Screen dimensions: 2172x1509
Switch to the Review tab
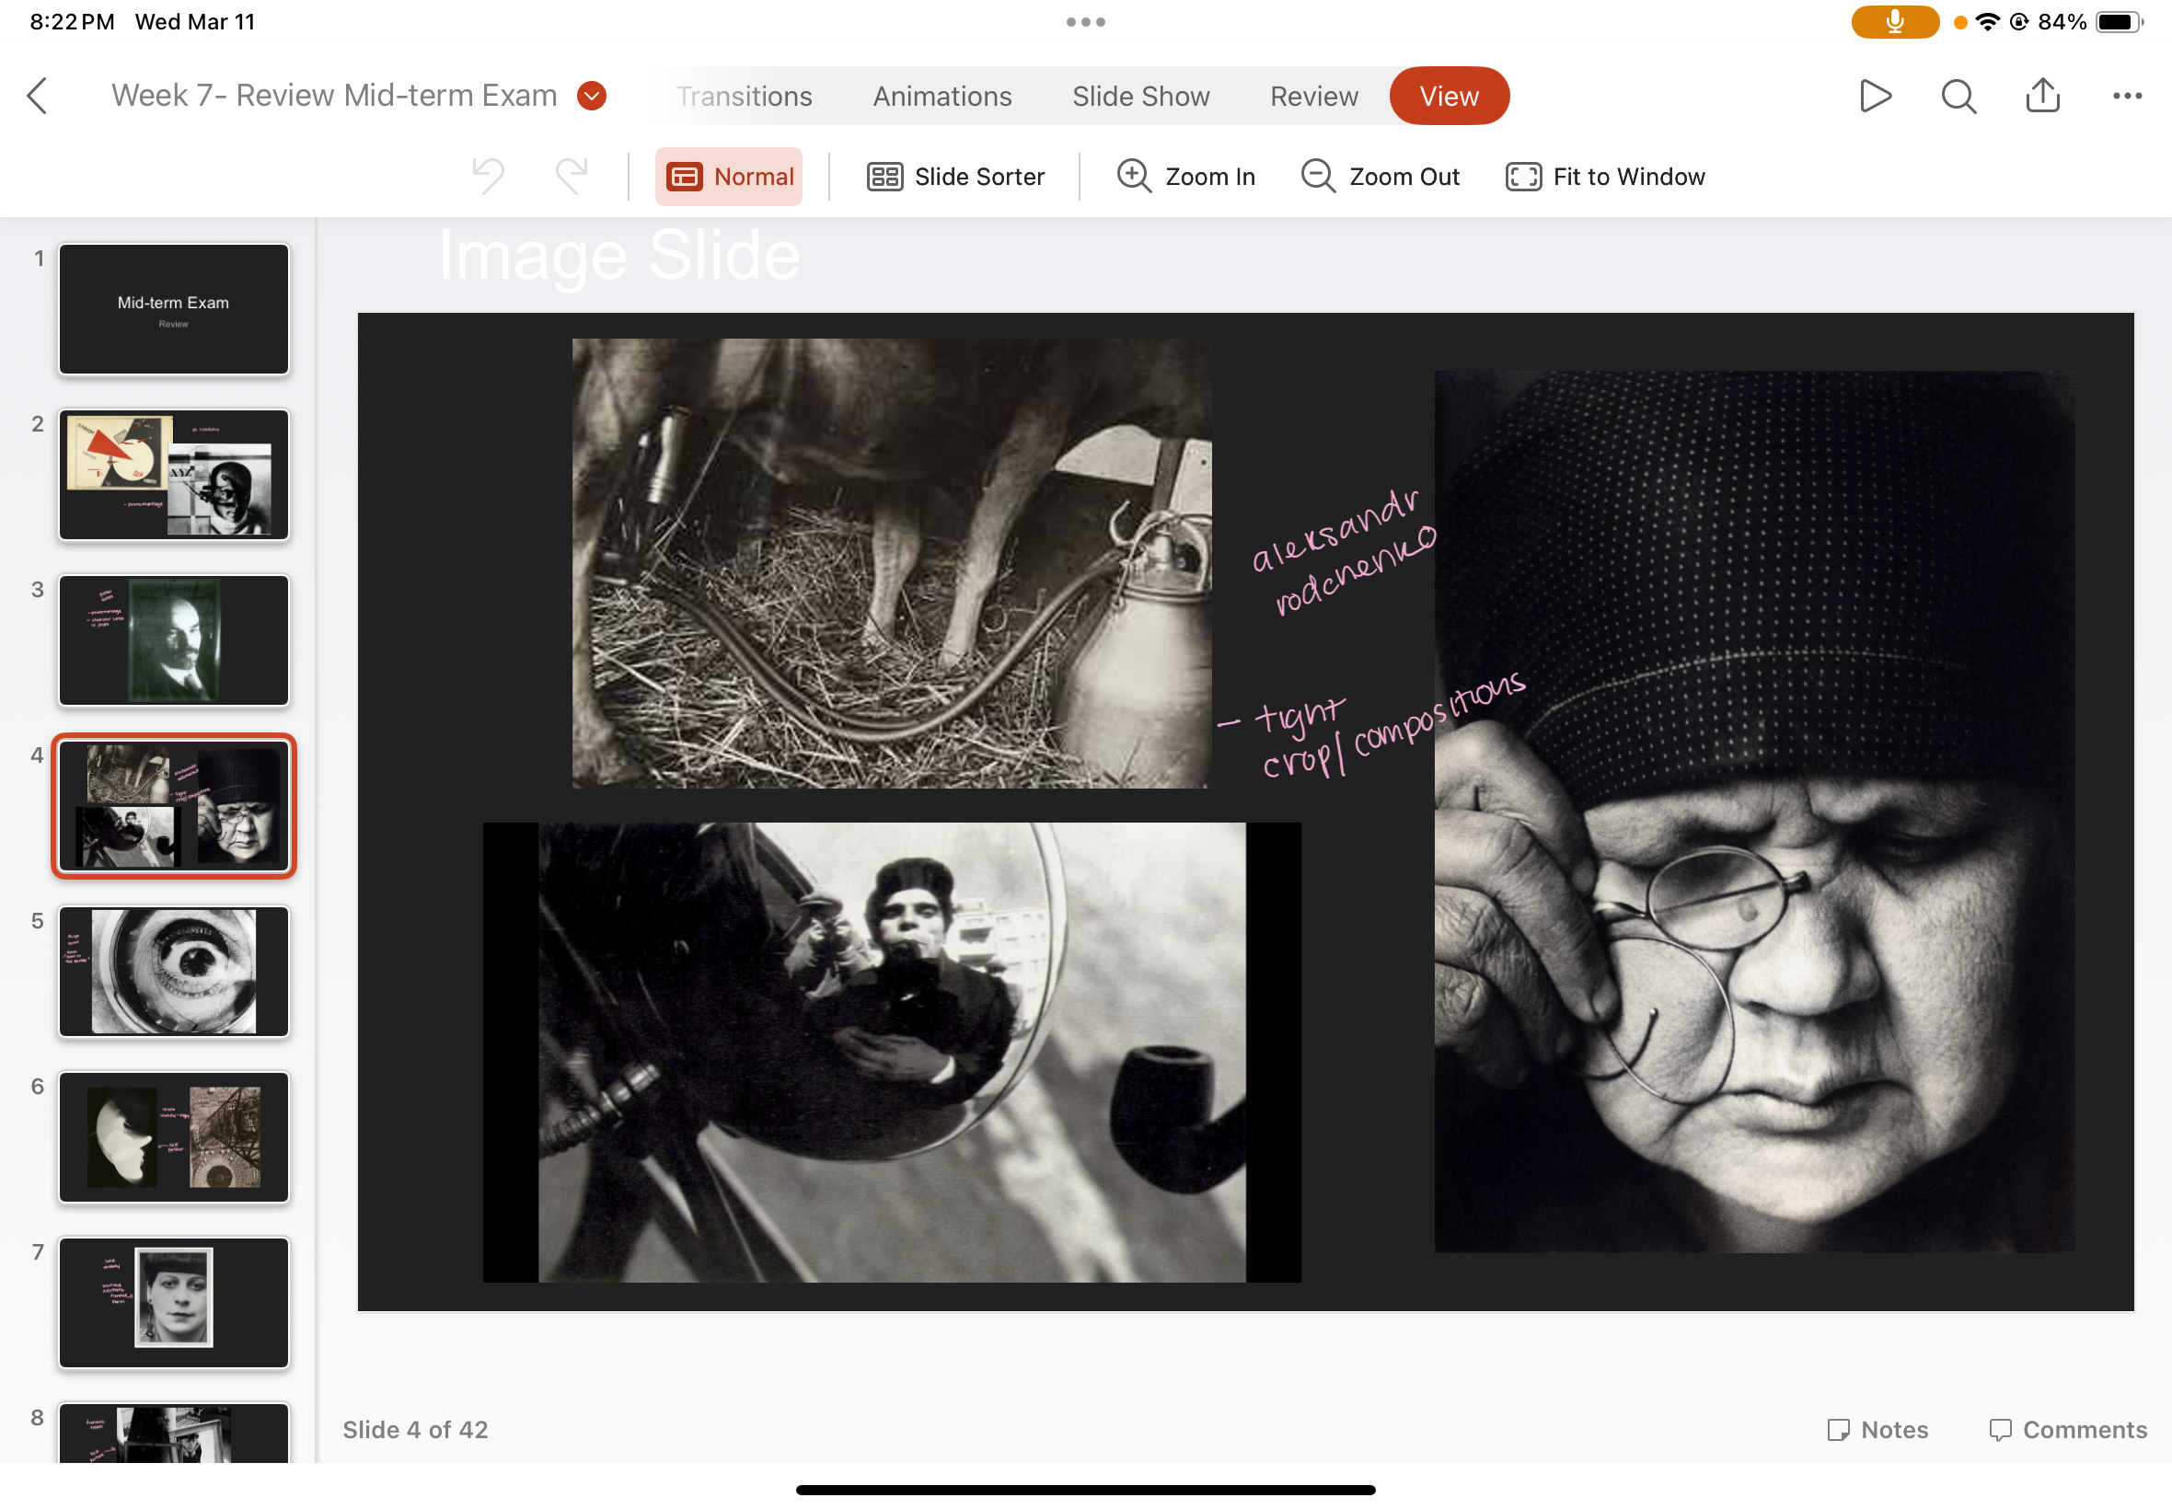(1313, 97)
